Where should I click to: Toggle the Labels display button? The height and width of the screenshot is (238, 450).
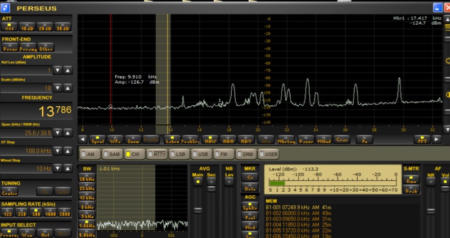click(172, 140)
